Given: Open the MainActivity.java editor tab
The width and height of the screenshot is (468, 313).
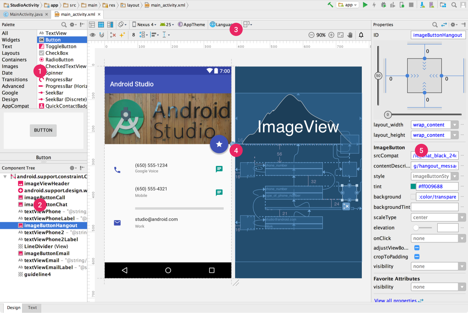Looking at the screenshot, I should (x=26, y=14).
